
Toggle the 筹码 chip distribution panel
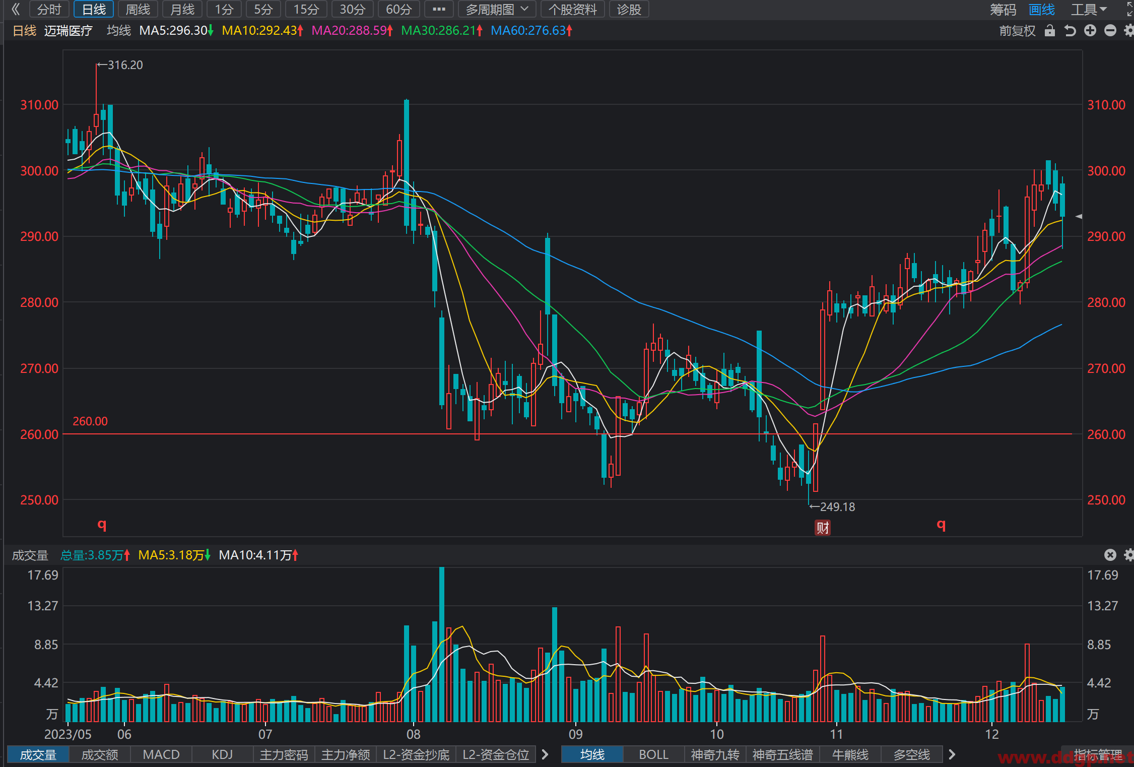[1003, 10]
